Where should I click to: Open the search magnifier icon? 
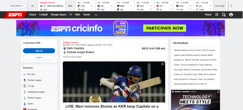point(224,15)
